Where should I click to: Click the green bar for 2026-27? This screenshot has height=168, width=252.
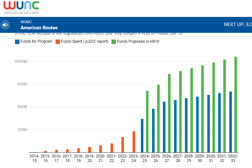[169, 113]
